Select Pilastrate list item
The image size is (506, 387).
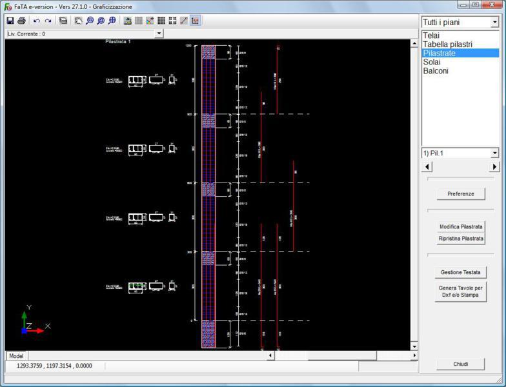point(460,53)
